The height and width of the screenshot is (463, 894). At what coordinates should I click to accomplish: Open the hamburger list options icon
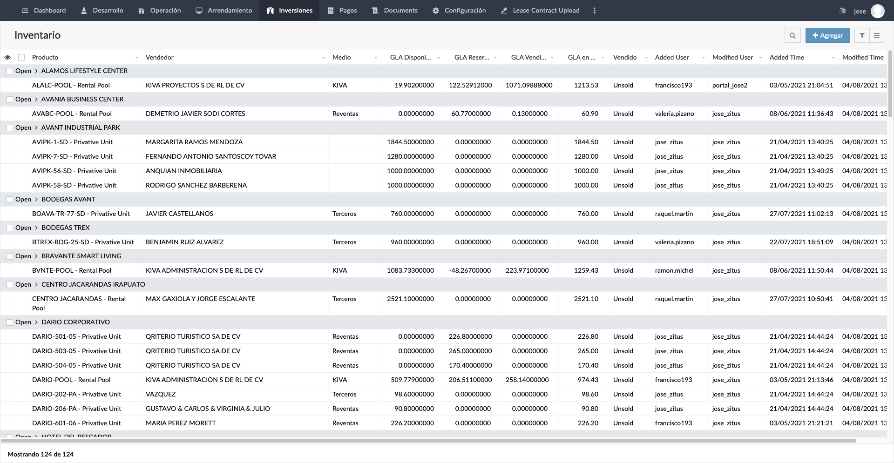coord(877,35)
